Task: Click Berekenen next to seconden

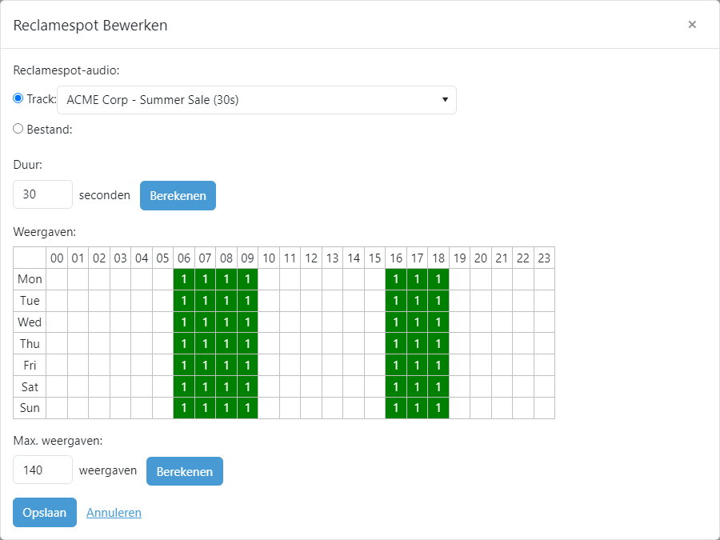Action: pos(178,196)
